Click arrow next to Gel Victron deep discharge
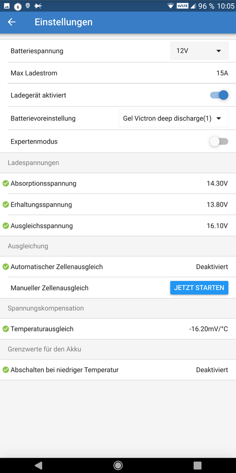Viewport: 236px width, 473px height. coord(219,119)
